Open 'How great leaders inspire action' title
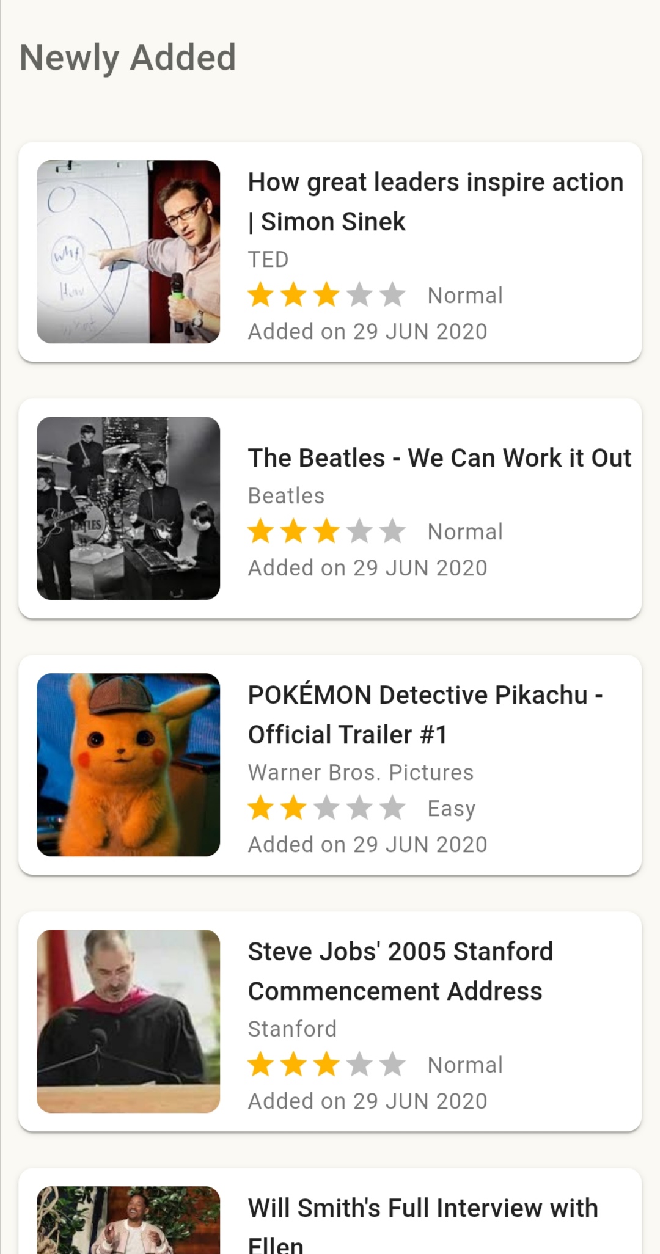 (435, 202)
